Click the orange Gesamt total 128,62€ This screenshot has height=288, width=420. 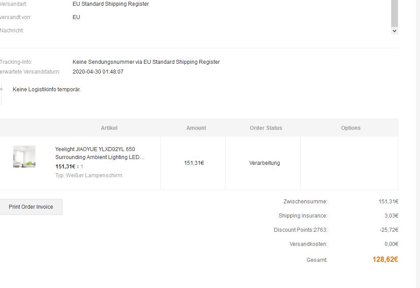tap(385, 259)
